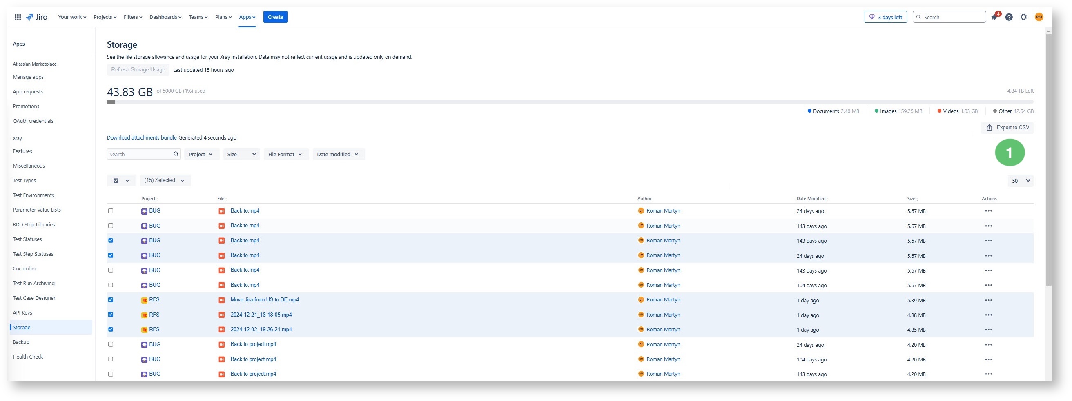Click the Jira logo
1072x401 pixels.
(37, 17)
